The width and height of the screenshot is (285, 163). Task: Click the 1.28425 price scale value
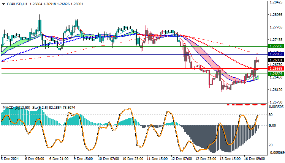pos(277,2)
